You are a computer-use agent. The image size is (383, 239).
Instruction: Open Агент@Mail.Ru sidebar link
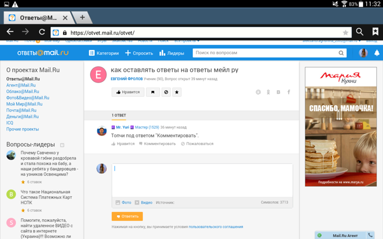tap(21, 85)
